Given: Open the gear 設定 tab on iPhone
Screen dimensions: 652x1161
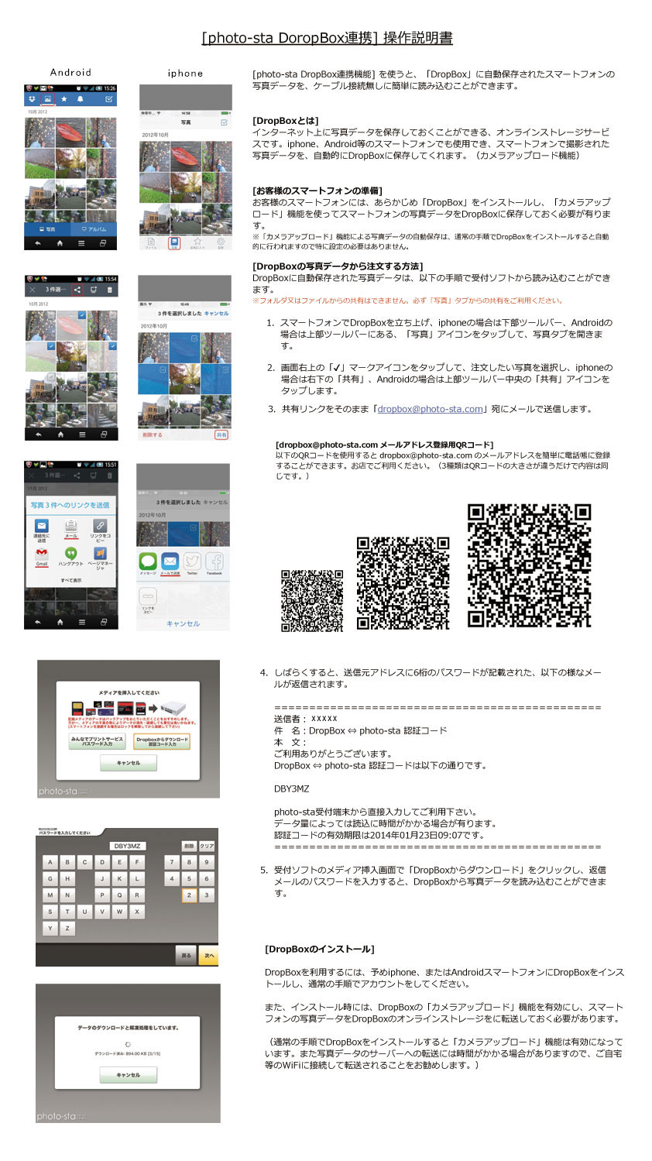Looking at the screenshot, I should pos(221,242).
